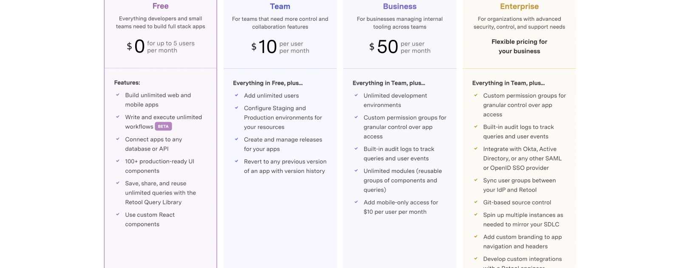Click checkmark next to Create and manage releases

pos(236,140)
